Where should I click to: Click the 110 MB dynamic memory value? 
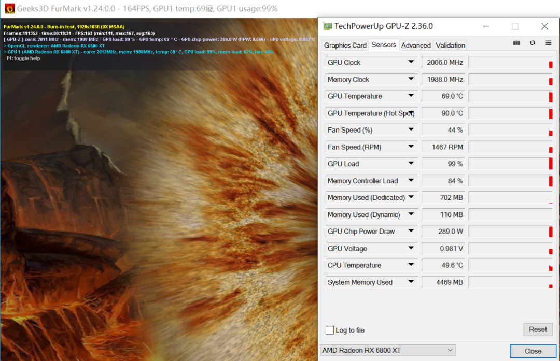pos(443,215)
